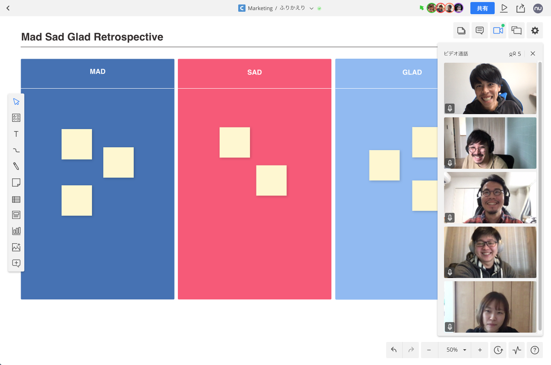Click the top sticky note in SAD column
The height and width of the screenshot is (365, 551).
[x=235, y=142]
